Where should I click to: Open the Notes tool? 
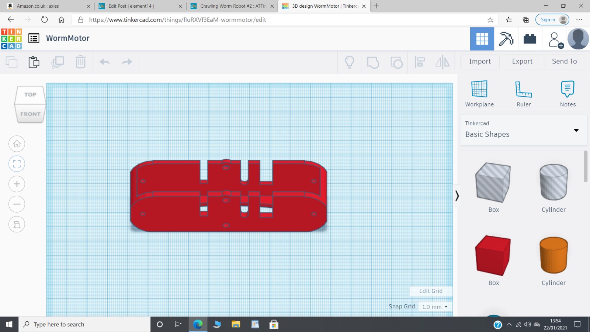click(x=568, y=89)
